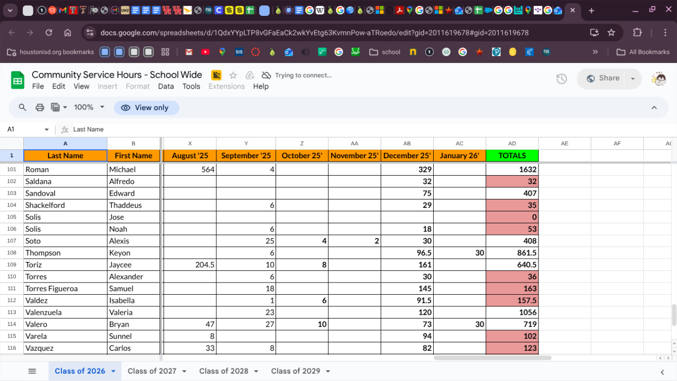
Task: Open Class of 2027 tab options arrow
Action: tap(184, 371)
